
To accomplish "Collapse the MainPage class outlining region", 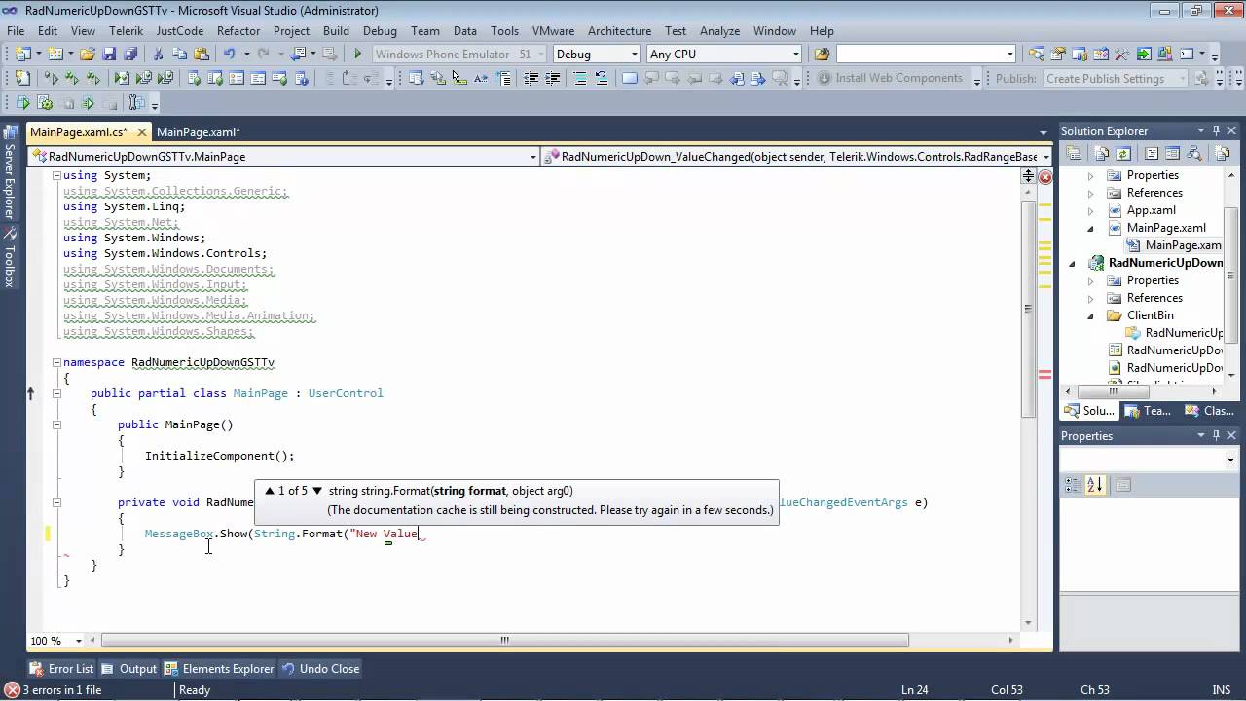I will tap(56, 393).
